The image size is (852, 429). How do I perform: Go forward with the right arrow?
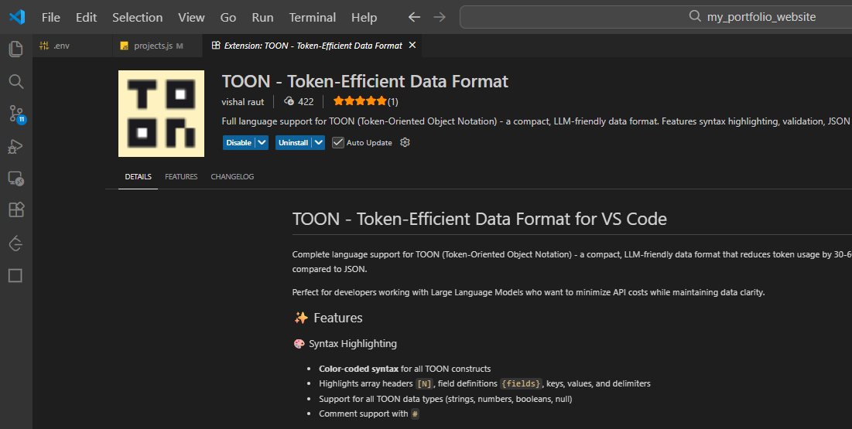click(440, 17)
